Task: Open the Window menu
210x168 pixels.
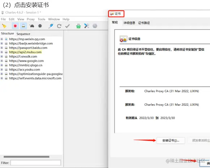Action: [54, 19]
